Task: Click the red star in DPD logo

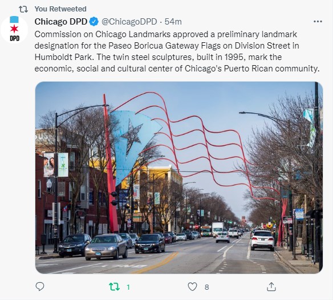Action: click(x=14, y=29)
